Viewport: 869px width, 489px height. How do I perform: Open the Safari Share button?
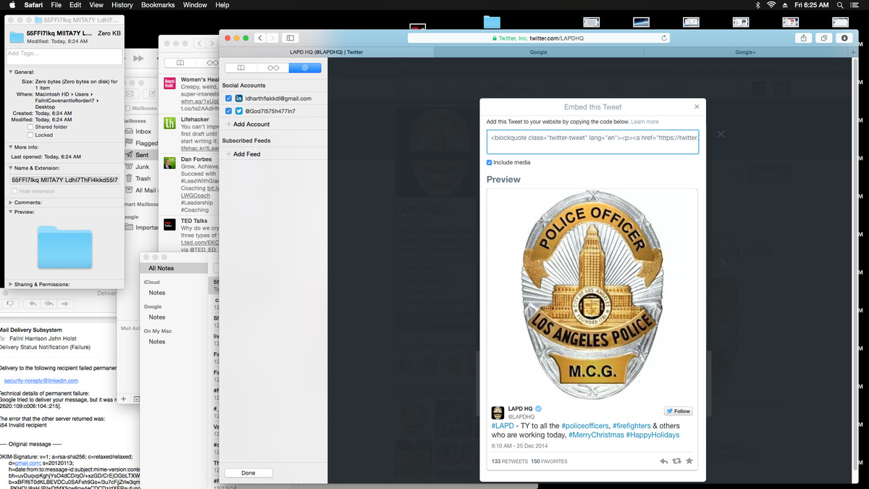coord(805,38)
